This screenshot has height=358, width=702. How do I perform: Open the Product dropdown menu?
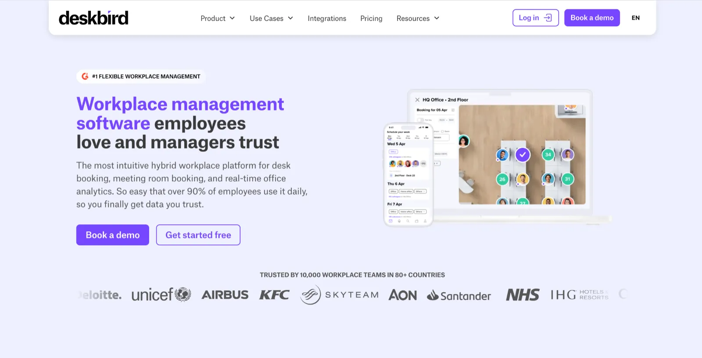[218, 18]
